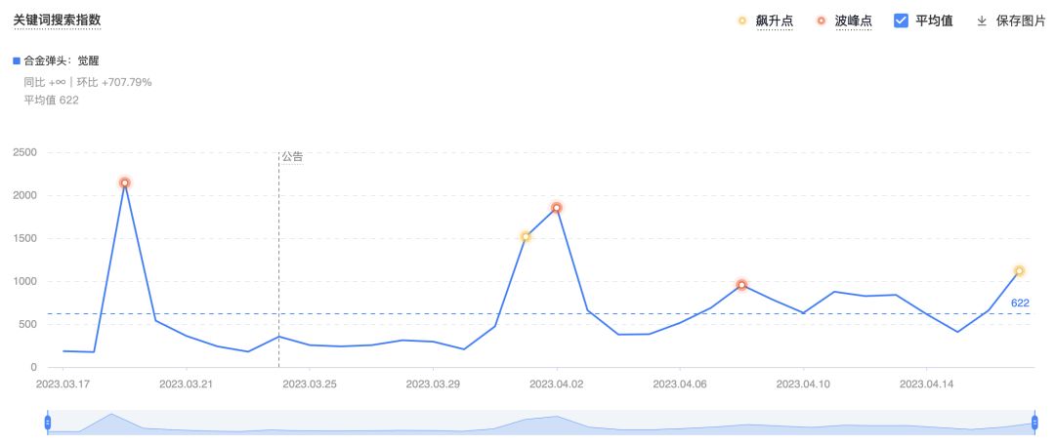Click the blue 合金弹头：觉醒 series swatch
The width and height of the screenshot is (1055, 445).
coord(17,61)
